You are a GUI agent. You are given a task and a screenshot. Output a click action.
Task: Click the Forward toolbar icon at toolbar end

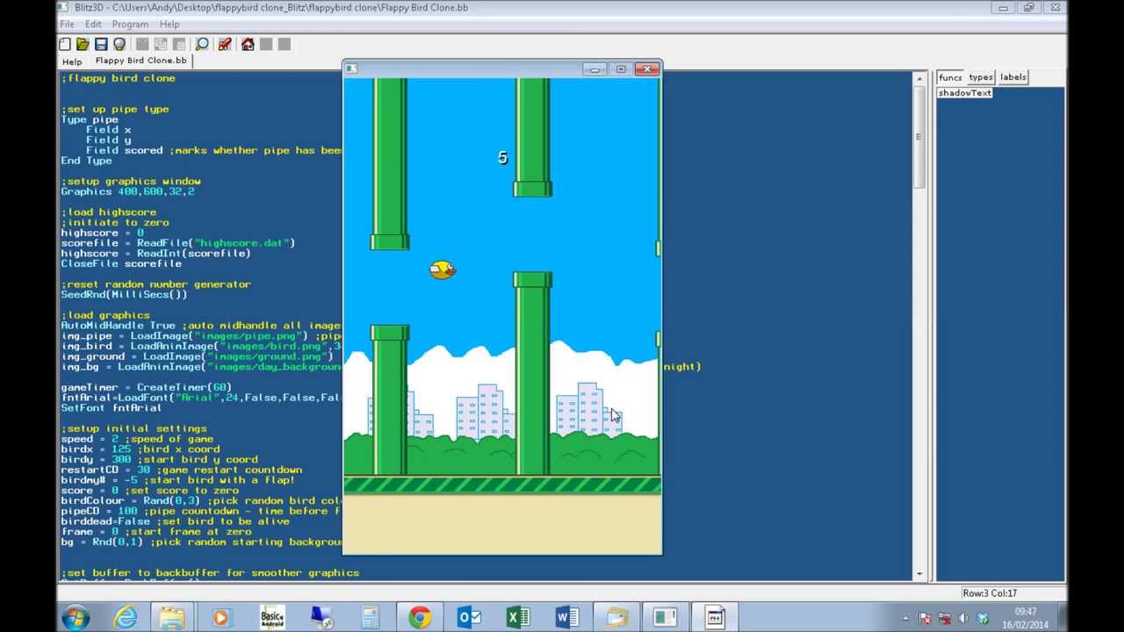point(285,44)
